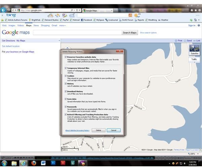Click the Windows Start orb
Image resolution: width=202 pixels, height=168 pixels.
(4, 163)
